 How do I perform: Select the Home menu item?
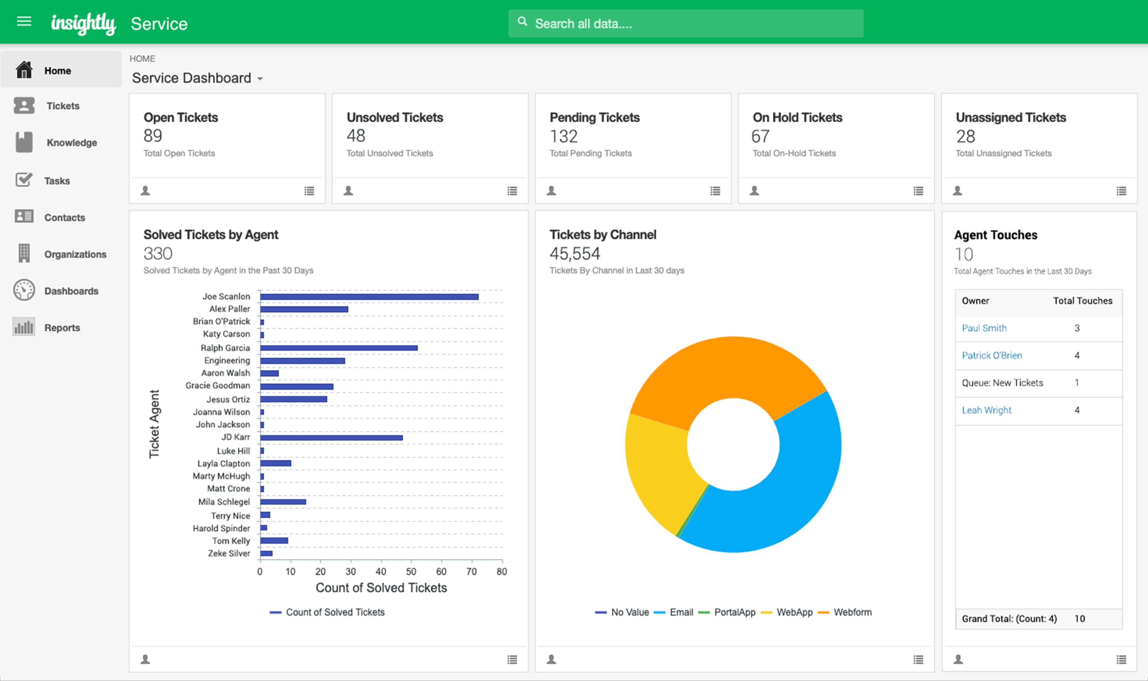pyautogui.click(x=57, y=71)
